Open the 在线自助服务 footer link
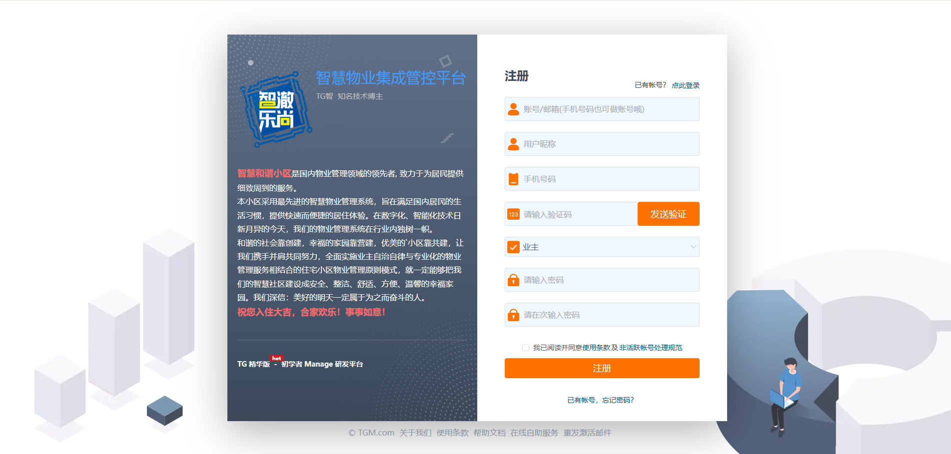Viewport: 951px width, 454px height. point(534,433)
